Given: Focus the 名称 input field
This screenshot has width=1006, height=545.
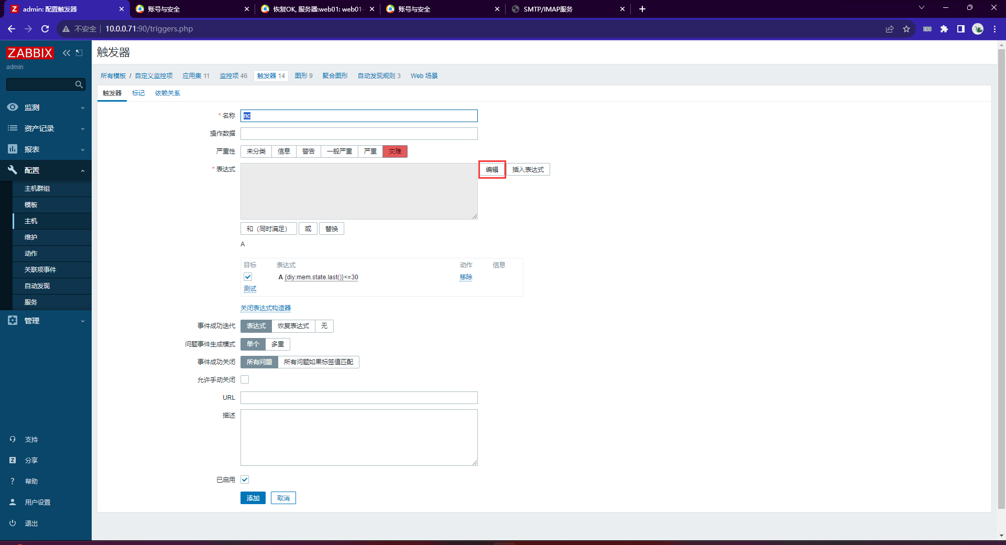Looking at the screenshot, I should click(x=359, y=116).
